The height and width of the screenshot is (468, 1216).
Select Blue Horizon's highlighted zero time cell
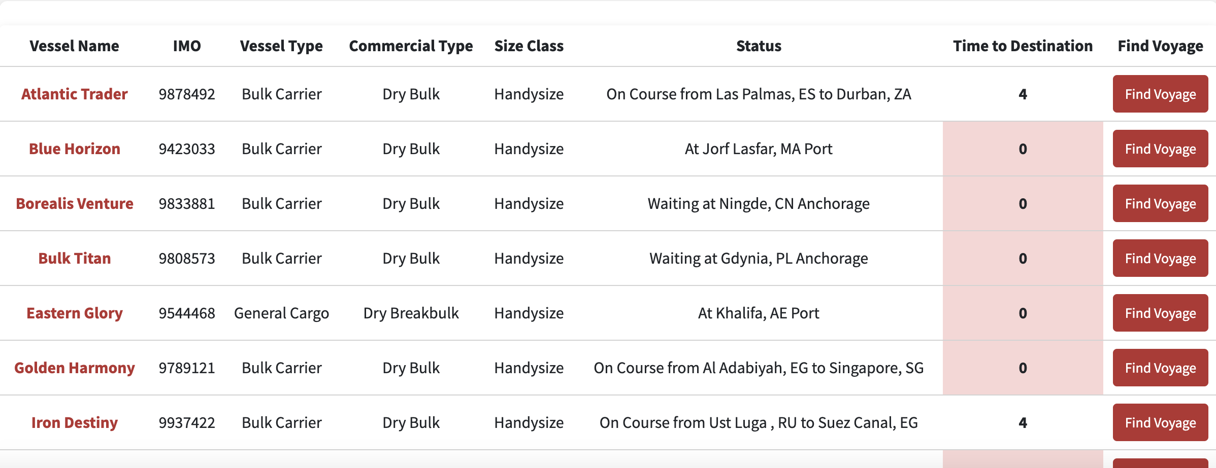point(1023,149)
